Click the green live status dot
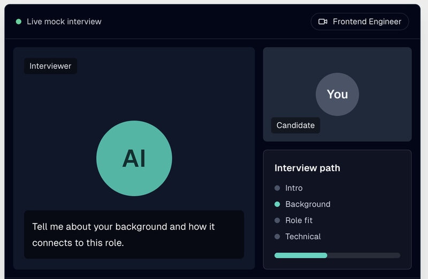This screenshot has width=428, height=279. pyautogui.click(x=19, y=21)
